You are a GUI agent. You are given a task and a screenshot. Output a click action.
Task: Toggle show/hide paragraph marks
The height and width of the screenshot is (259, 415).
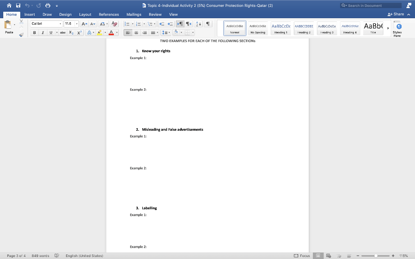click(208, 24)
